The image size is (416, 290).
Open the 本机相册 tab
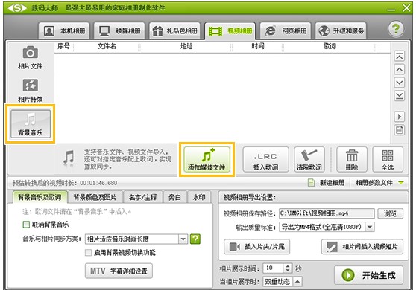64,31
